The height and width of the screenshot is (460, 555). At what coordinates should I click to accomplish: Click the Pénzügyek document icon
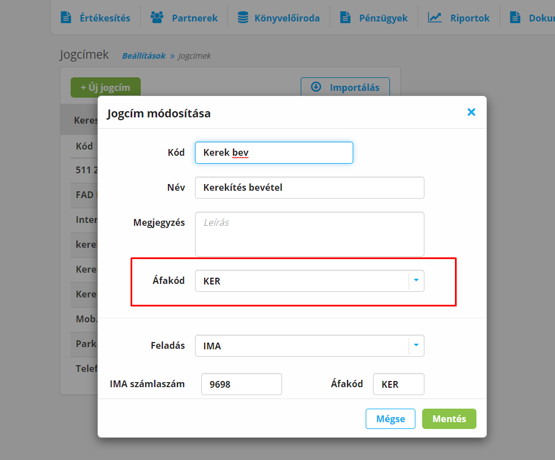(345, 17)
